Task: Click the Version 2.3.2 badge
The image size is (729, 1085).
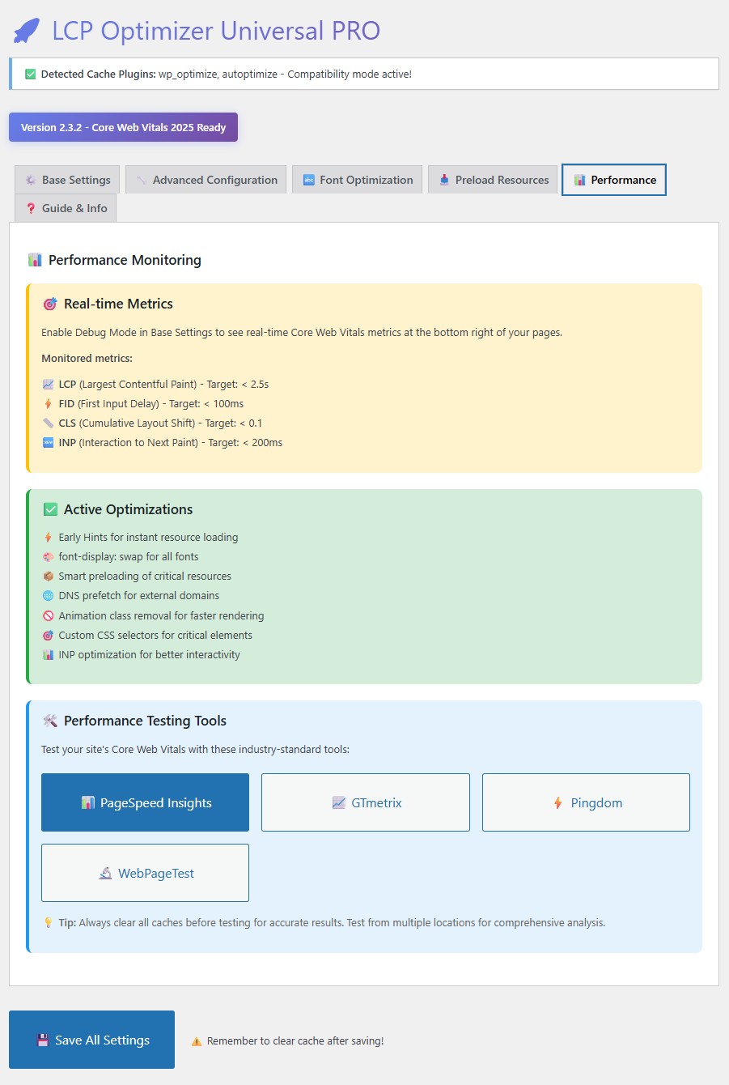Action: 123,127
